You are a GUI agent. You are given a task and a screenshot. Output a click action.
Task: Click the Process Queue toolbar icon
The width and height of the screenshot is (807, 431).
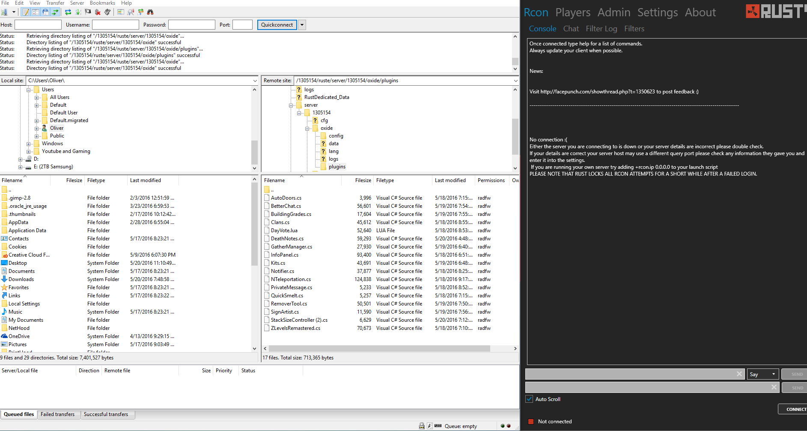(78, 12)
